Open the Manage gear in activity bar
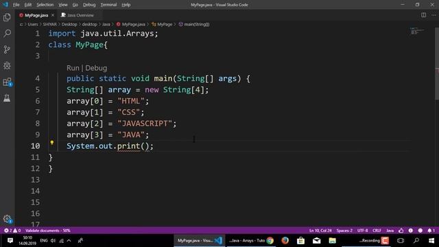Viewport: 439px width, 247px height. point(7,219)
